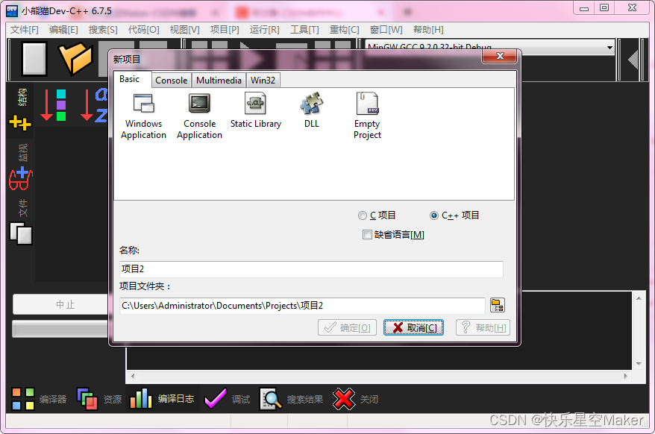Open the 窗口[W] menu

pos(386,30)
